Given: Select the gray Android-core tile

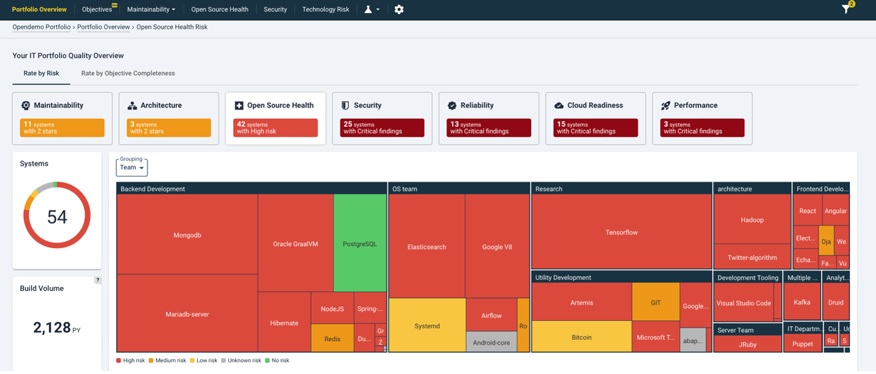Looking at the screenshot, I should 491,342.
